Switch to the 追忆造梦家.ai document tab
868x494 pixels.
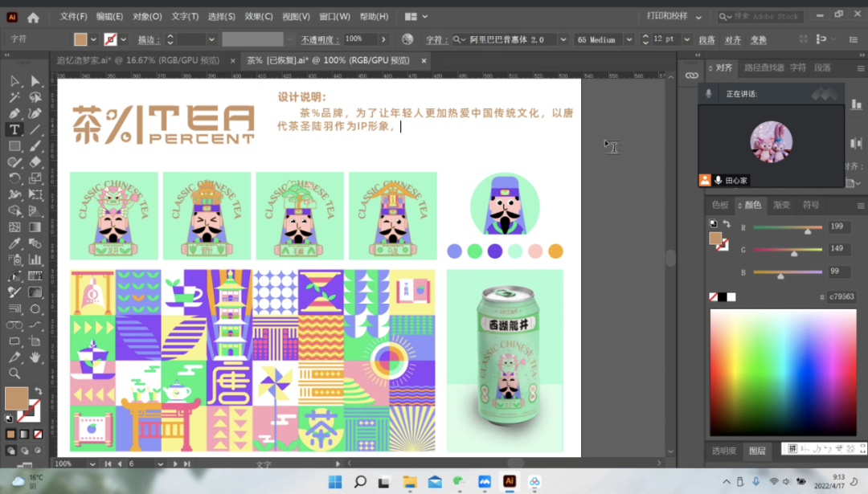click(137, 60)
